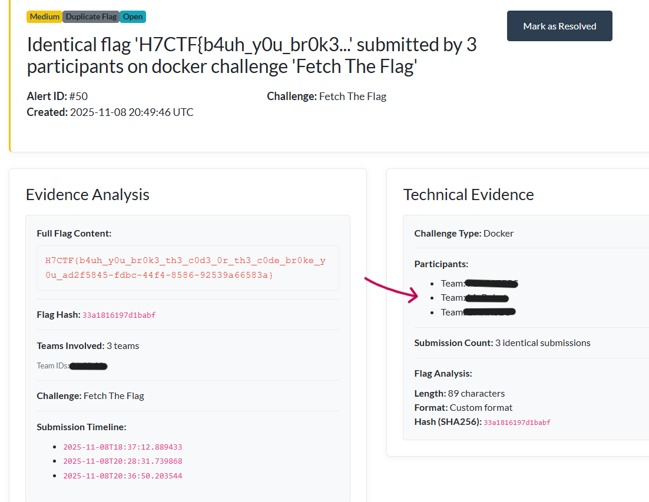
Task: Click the Evidence Analysis heading
Action: (88, 194)
